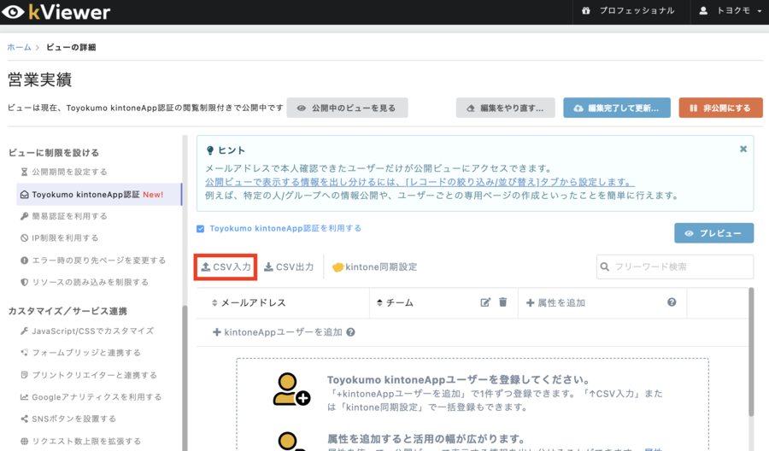Edit the チーム attribute
The width and height of the screenshot is (769, 451).
pos(485,302)
